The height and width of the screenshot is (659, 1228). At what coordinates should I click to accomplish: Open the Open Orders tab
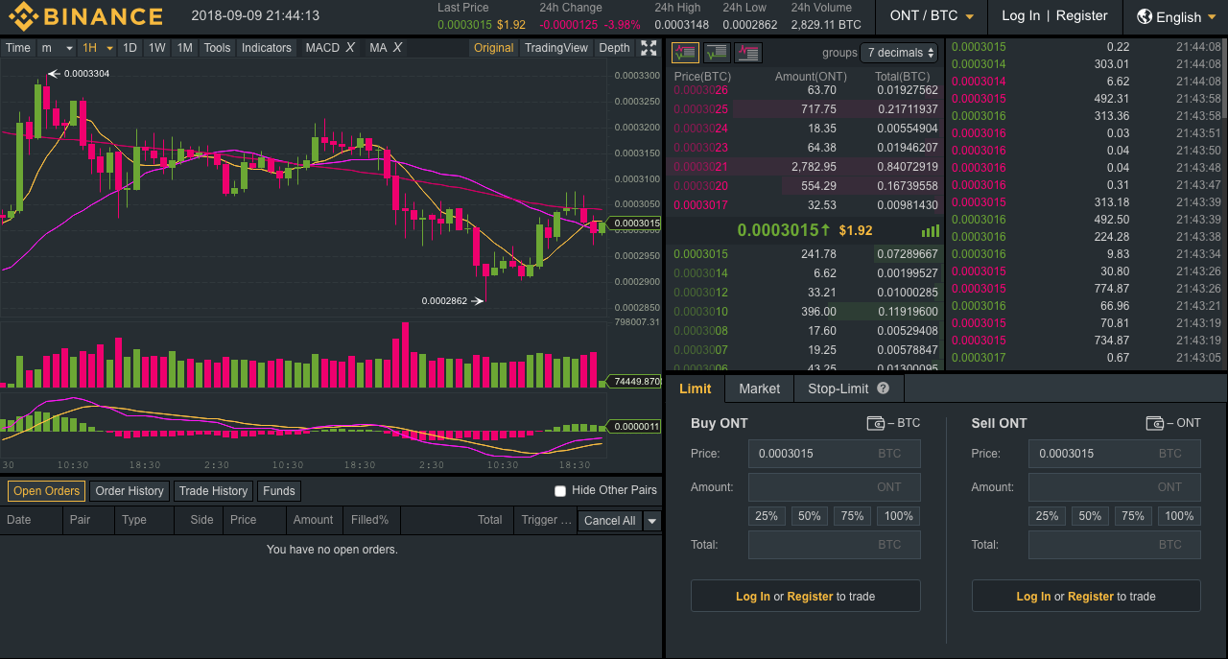pos(46,491)
